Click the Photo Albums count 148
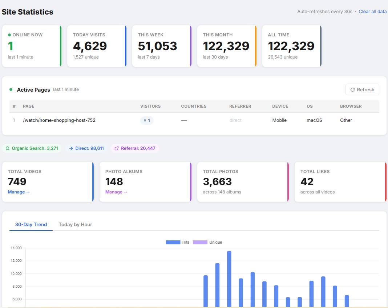 (114, 182)
